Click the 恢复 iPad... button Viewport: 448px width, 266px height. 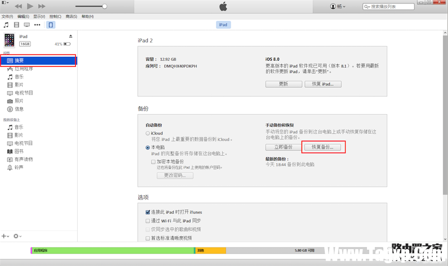click(x=323, y=84)
